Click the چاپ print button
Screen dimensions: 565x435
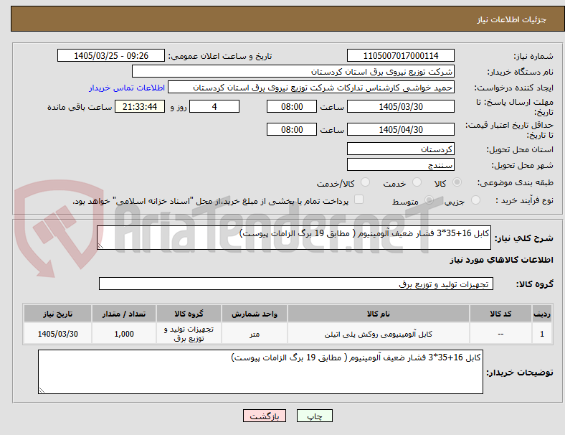click(x=315, y=416)
